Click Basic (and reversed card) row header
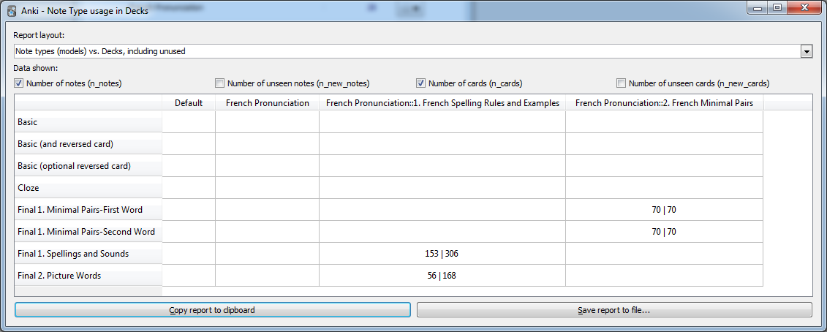The height and width of the screenshot is (332, 827). pos(88,144)
